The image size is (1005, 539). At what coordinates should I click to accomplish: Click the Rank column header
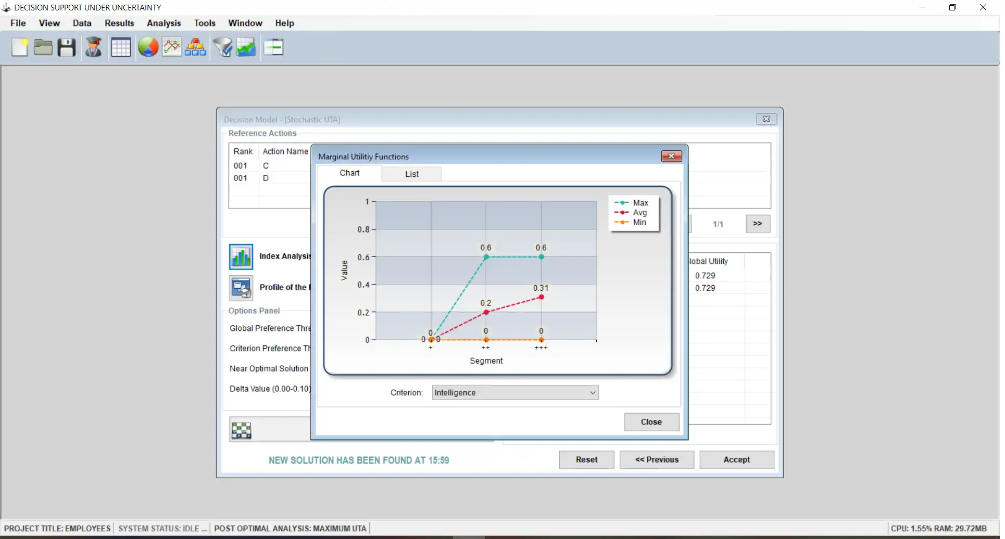click(x=243, y=151)
